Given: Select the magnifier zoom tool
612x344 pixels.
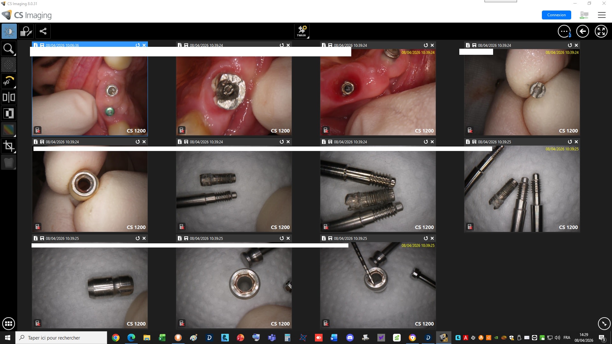Looking at the screenshot, I should pyautogui.click(x=9, y=49).
